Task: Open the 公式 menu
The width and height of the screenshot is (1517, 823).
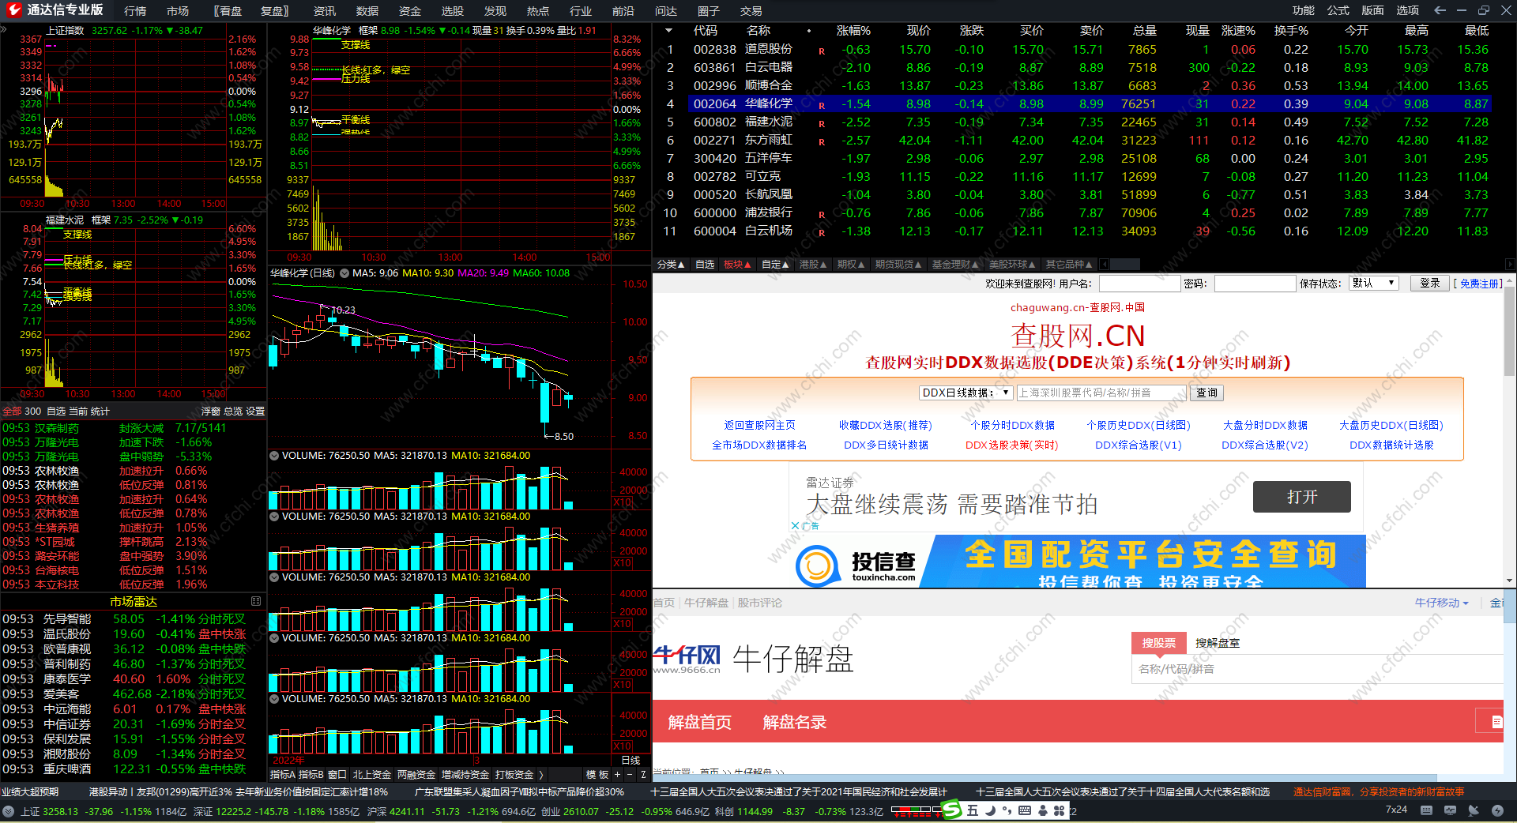Action: click(x=1338, y=10)
